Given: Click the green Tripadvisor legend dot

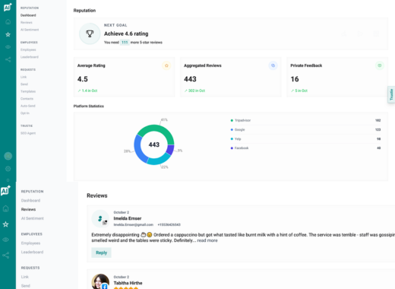Looking at the screenshot, I should [232, 120].
